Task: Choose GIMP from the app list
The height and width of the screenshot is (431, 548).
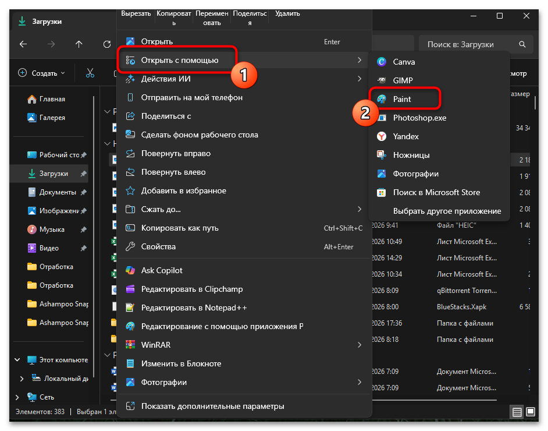Action: click(403, 80)
